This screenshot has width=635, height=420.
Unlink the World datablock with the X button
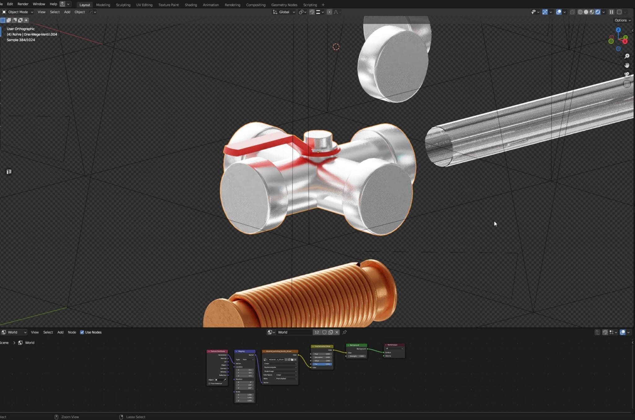337,332
